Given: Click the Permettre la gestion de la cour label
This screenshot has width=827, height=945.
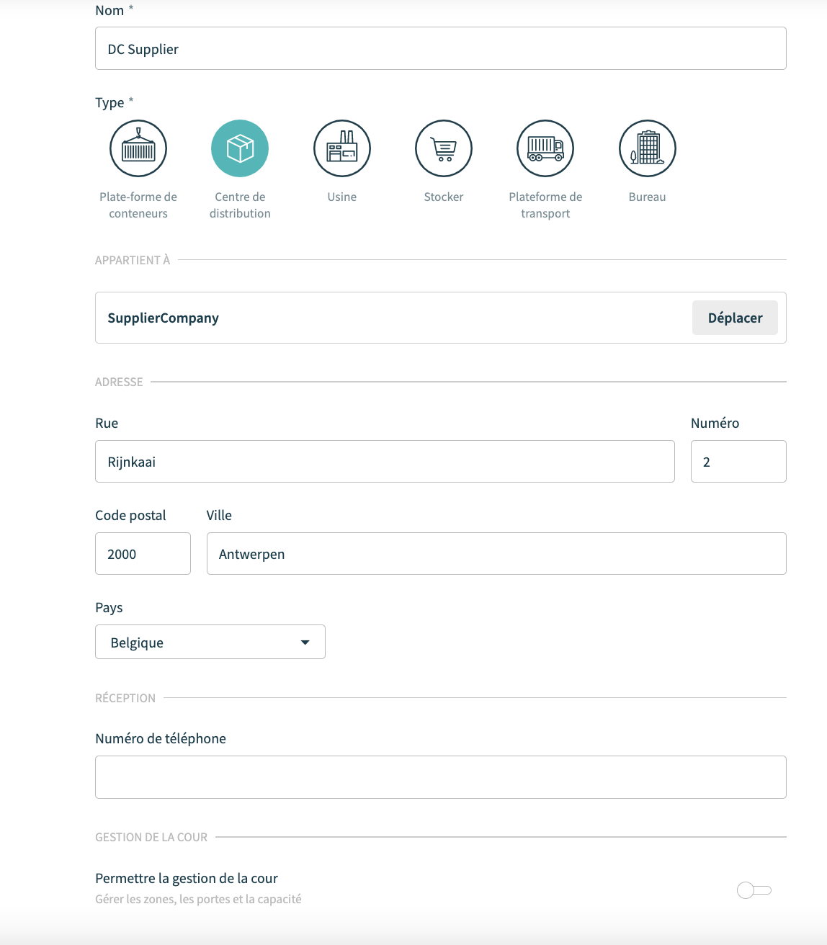Looking at the screenshot, I should [x=187, y=878].
